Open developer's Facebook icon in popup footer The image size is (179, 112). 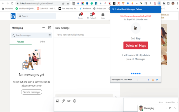click(149, 80)
